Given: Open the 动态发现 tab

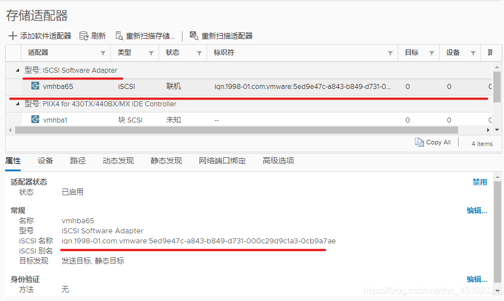Looking at the screenshot, I should [118, 161].
